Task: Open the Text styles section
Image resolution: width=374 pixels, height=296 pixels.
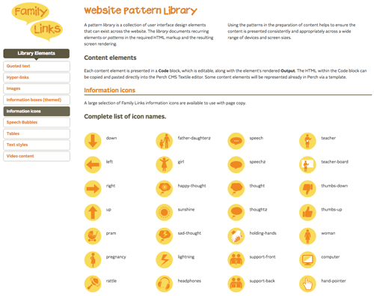Action: (37, 145)
